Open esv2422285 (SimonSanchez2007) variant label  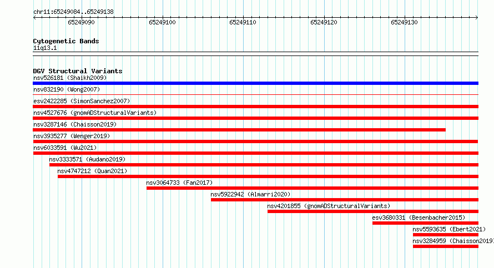[x=82, y=101]
